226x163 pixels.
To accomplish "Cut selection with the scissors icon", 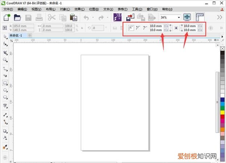I will (x=52, y=17).
